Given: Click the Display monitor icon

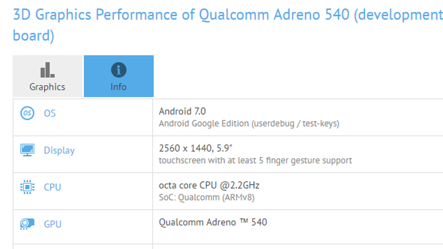Looking at the screenshot, I should (27, 150).
